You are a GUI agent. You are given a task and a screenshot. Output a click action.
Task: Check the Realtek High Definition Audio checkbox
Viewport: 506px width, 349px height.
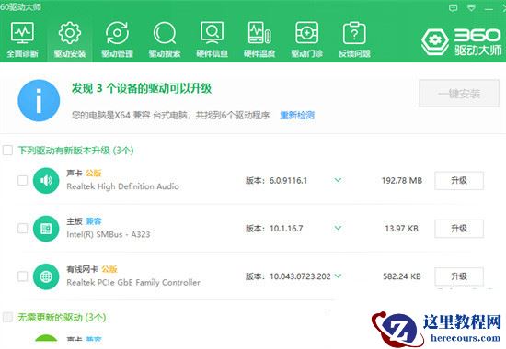pyautogui.click(x=23, y=180)
